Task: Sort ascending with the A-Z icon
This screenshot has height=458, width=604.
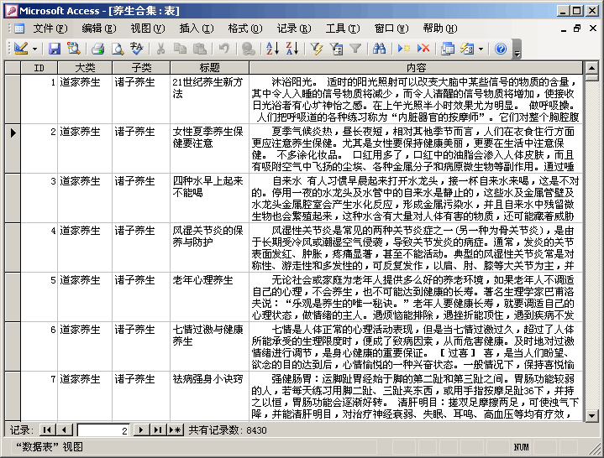Action: pos(272,49)
